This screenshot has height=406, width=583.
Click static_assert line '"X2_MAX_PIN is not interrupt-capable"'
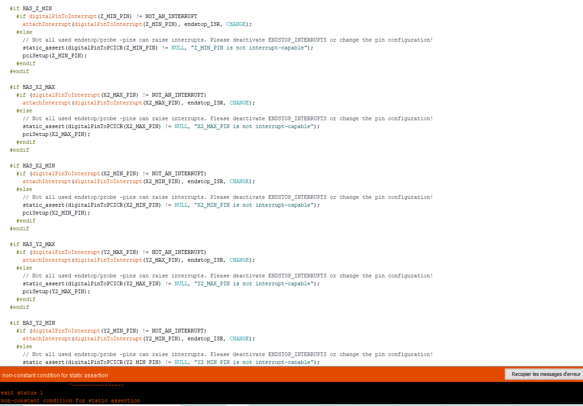(171, 126)
